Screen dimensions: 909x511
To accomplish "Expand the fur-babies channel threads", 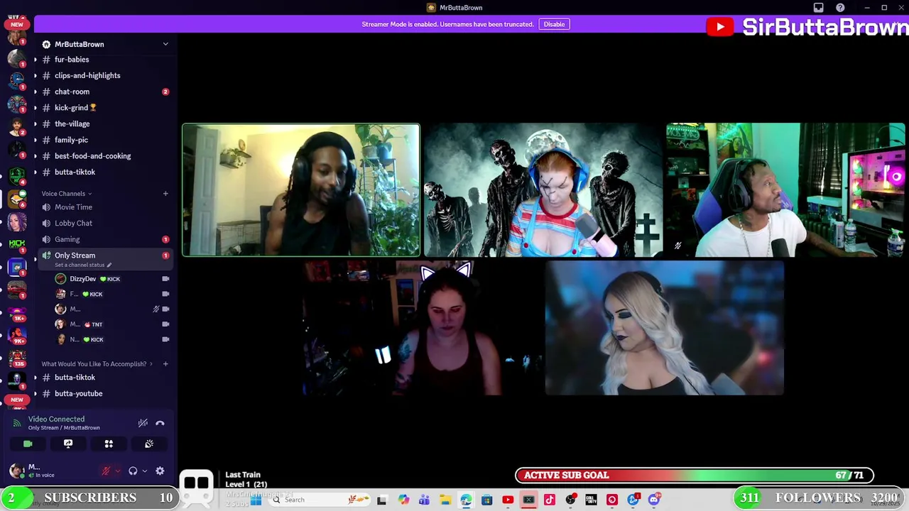I will (36, 60).
